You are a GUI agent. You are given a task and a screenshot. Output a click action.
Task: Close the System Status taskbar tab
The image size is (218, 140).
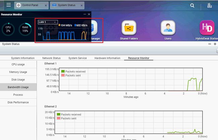click(x=81, y=6)
